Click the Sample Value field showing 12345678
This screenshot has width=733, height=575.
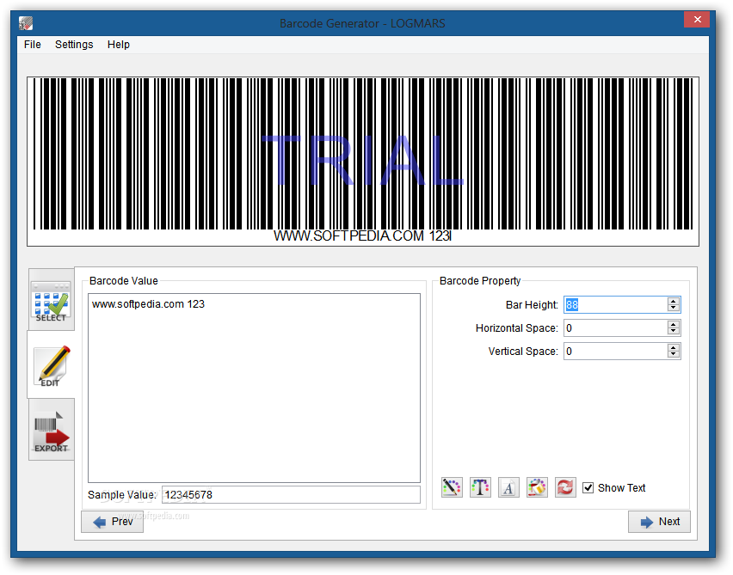(x=291, y=495)
